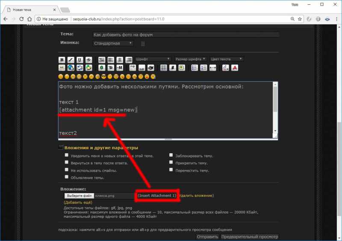Insert table using grid icon
Image resolution: width=342 pixels, height=241 pixels.
click(x=163, y=68)
